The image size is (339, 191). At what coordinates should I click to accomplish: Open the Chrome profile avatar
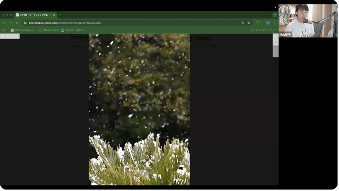point(268,23)
